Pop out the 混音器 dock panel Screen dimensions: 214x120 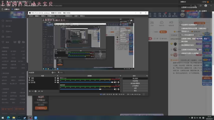click(120, 76)
